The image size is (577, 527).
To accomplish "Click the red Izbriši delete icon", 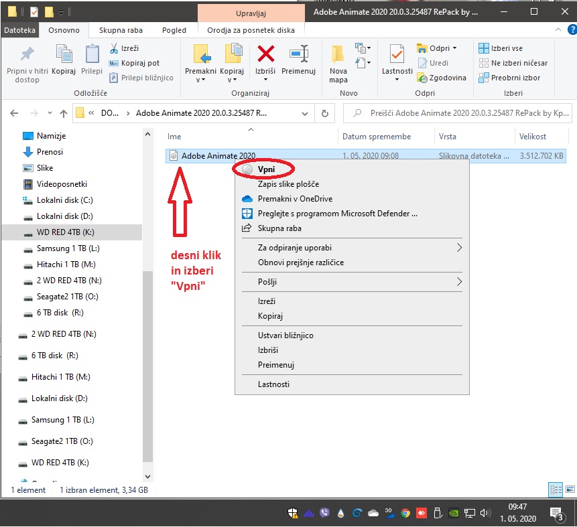I will pos(265,54).
